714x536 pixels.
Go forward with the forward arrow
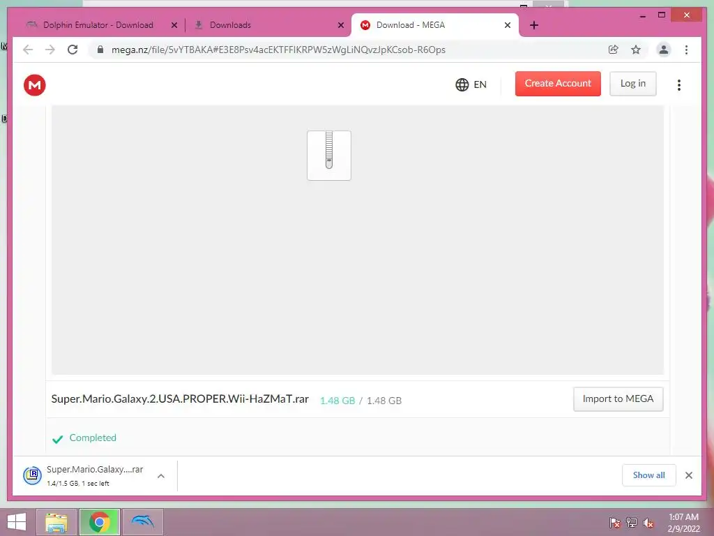click(x=50, y=50)
